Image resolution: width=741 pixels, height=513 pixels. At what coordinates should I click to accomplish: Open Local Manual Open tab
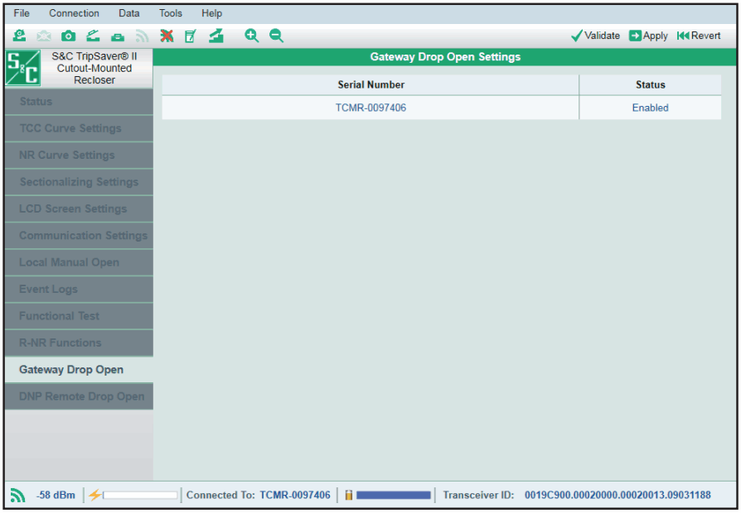coord(79,262)
